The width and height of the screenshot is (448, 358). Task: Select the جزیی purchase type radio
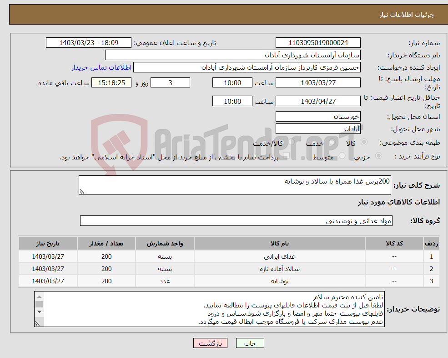click(x=378, y=155)
